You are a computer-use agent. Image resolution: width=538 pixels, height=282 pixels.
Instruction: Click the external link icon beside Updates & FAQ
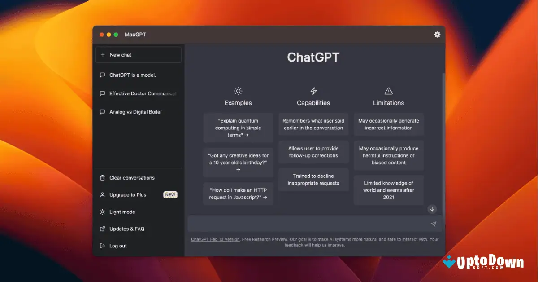coord(103,229)
